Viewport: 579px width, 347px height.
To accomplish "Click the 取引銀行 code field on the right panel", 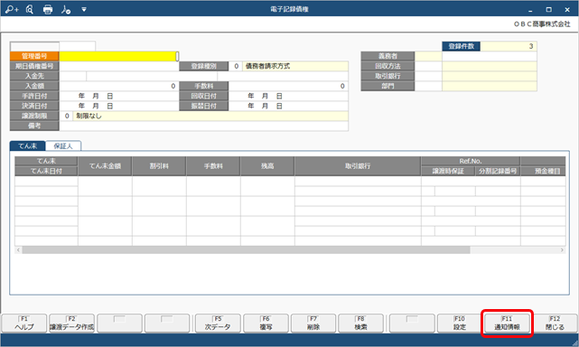I will pos(428,76).
